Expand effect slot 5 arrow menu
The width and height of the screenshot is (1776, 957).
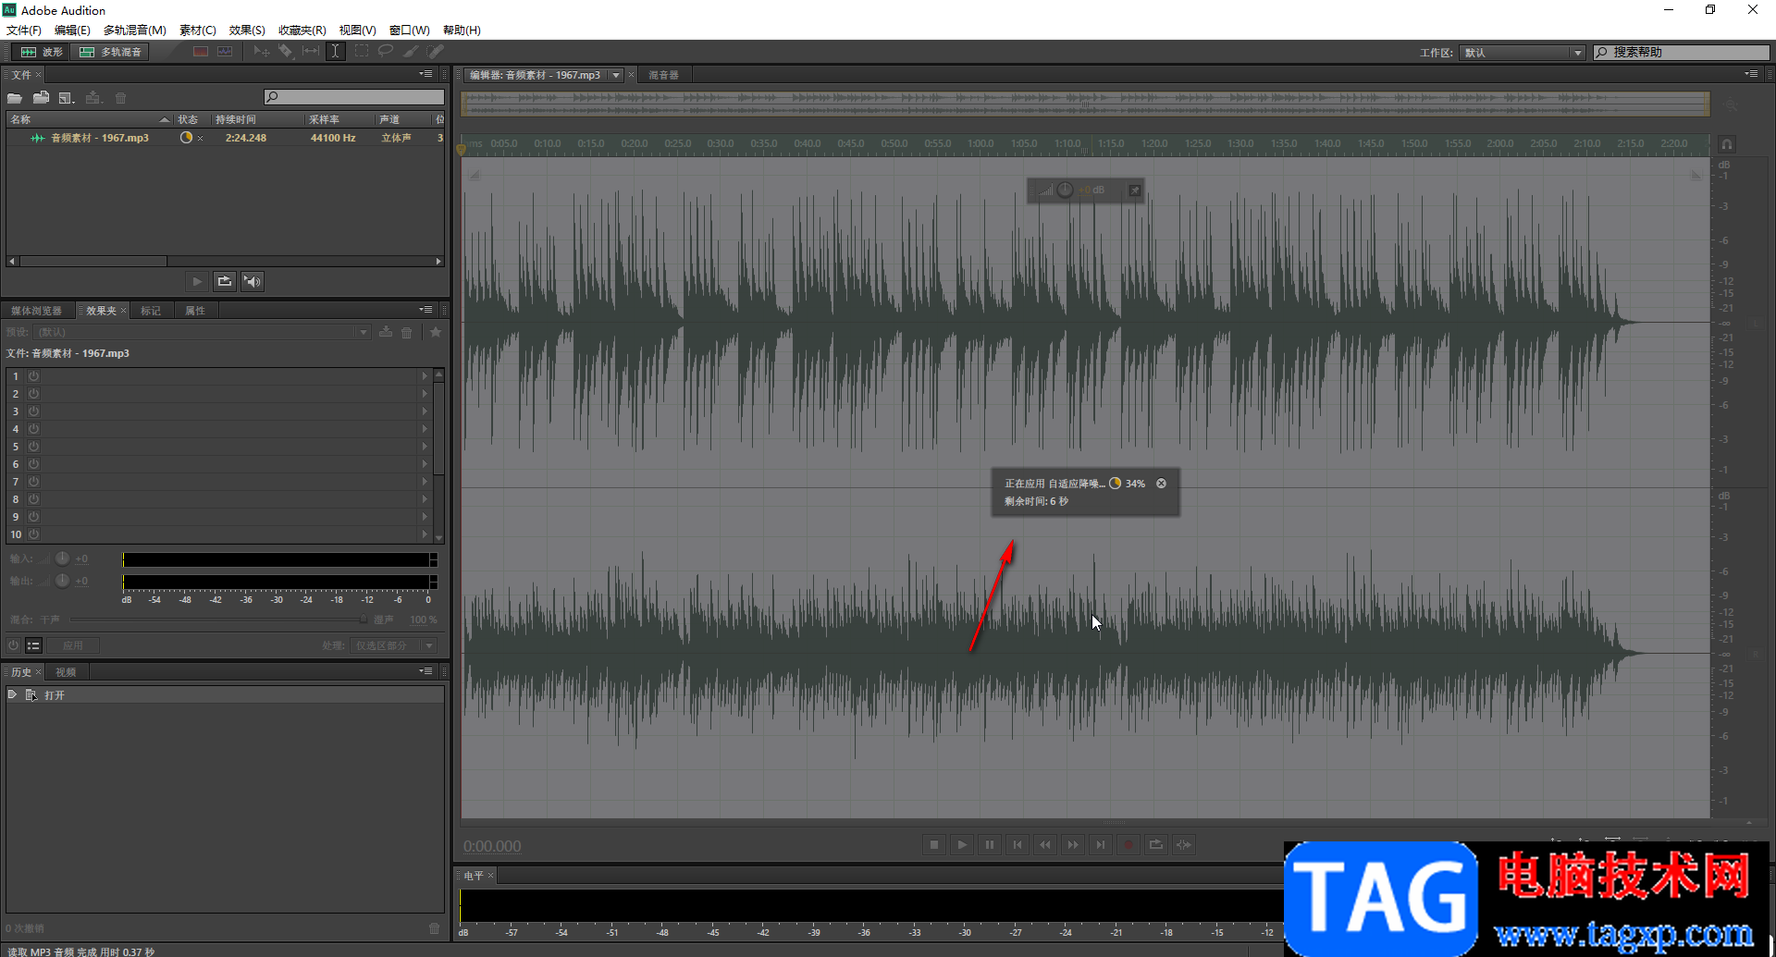(425, 447)
